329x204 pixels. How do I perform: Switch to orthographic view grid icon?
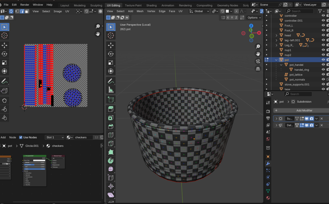point(258,69)
